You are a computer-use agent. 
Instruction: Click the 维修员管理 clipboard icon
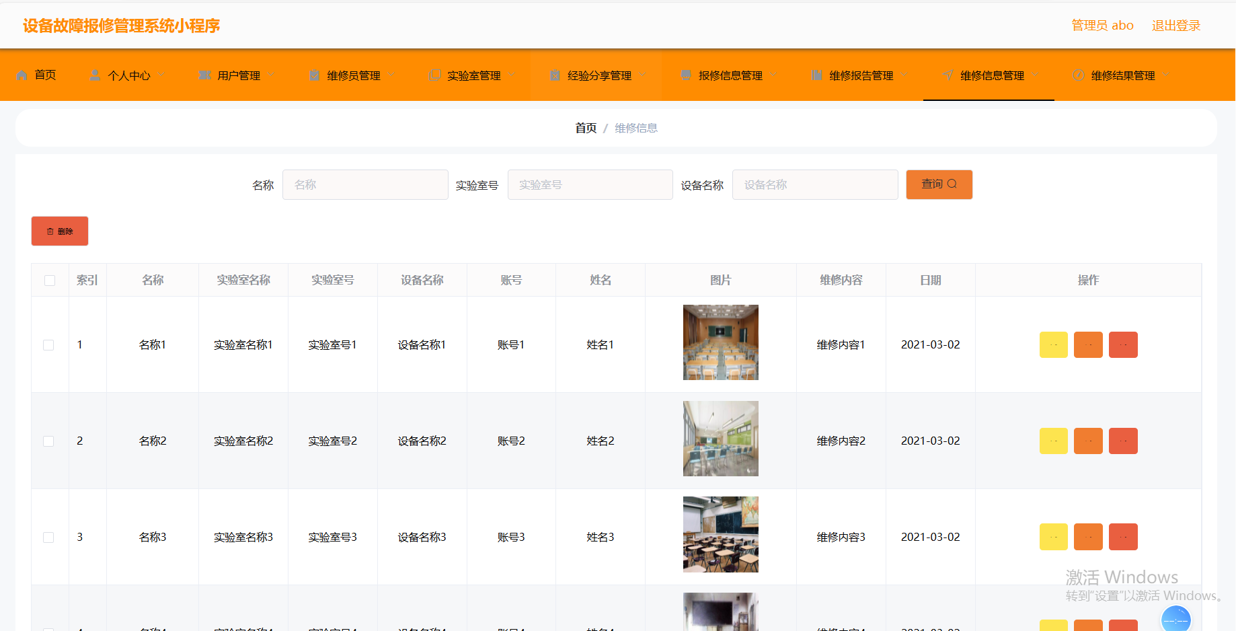(x=314, y=75)
